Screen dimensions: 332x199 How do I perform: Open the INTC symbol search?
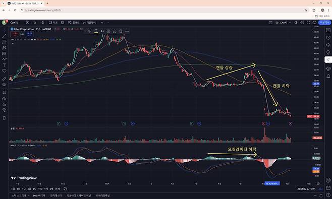click(x=15, y=22)
